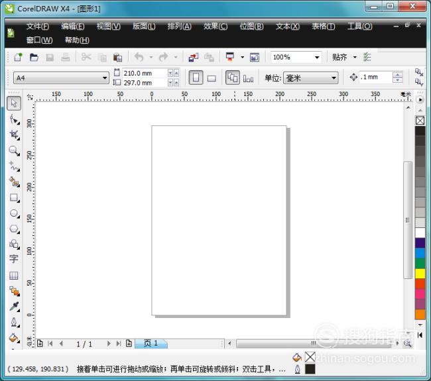The height and width of the screenshot is (381, 431).
Task: Click the page width 210.0 mm field
Action: (145, 73)
